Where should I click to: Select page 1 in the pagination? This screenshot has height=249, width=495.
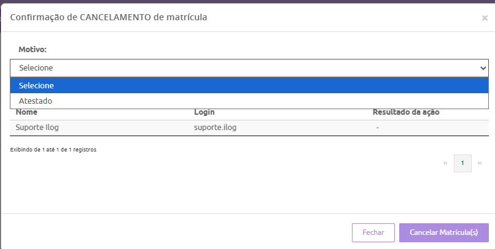(462, 163)
